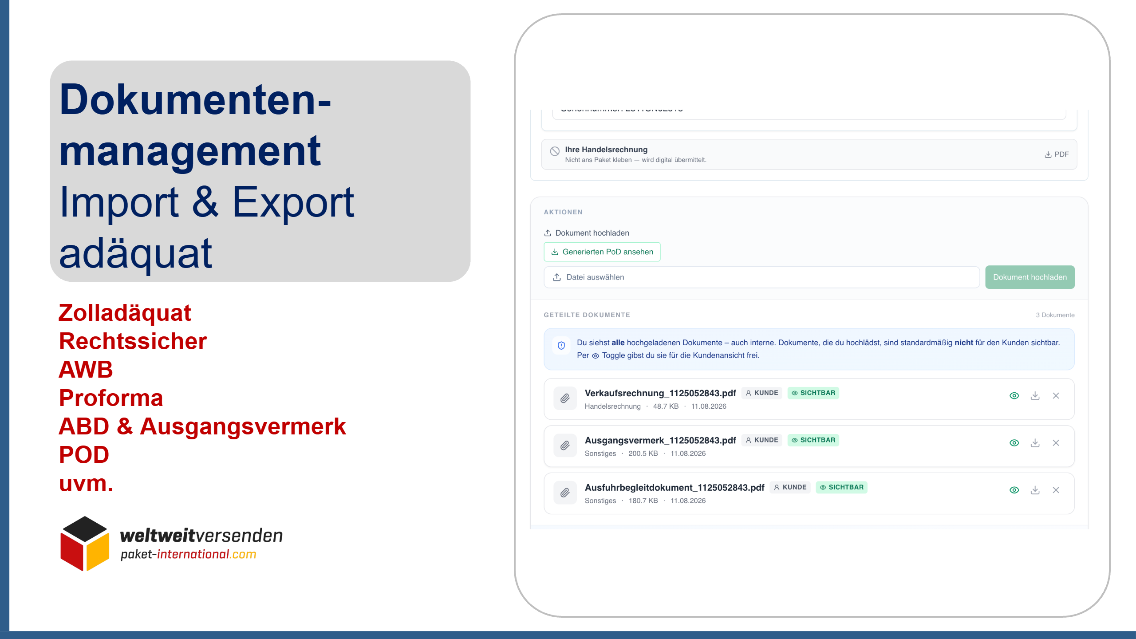Click the Dokument hochladen heading upload icon
Image resolution: width=1136 pixels, height=639 pixels.
tap(548, 233)
